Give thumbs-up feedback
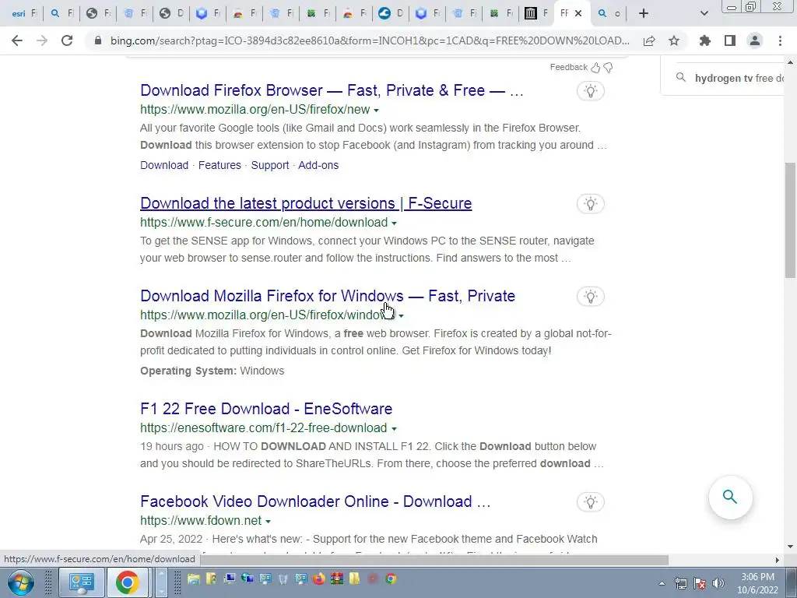Image resolution: width=797 pixels, height=598 pixels. coord(595,67)
